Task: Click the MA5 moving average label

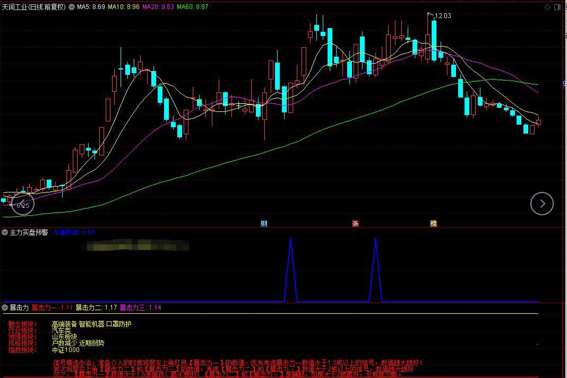Action: pyautogui.click(x=90, y=7)
